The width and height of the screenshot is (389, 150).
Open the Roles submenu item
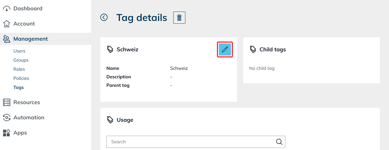19,69
